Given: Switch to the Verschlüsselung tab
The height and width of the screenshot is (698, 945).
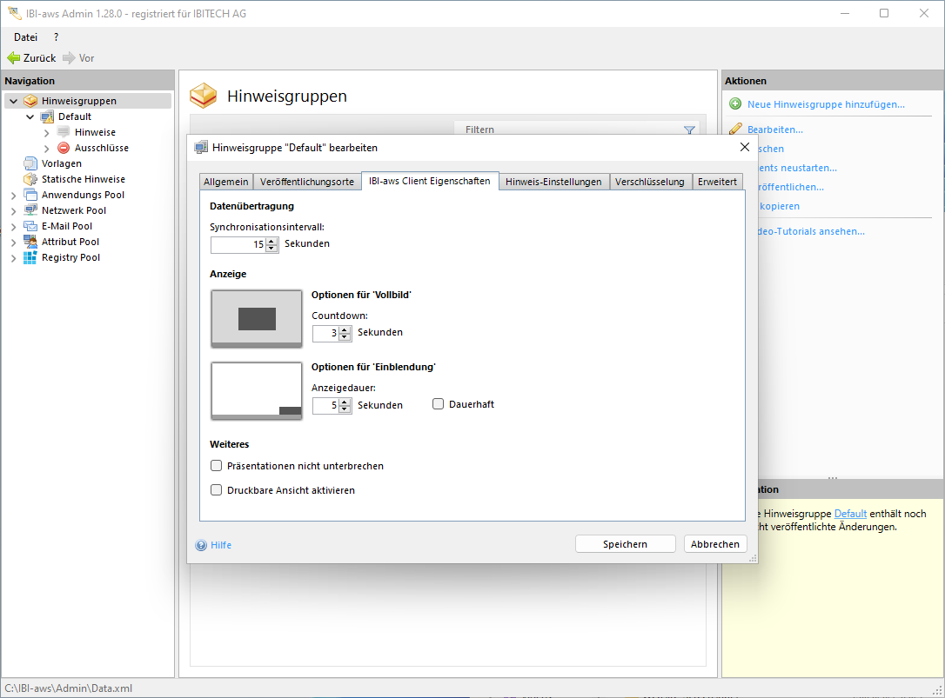Looking at the screenshot, I should [x=650, y=182].
